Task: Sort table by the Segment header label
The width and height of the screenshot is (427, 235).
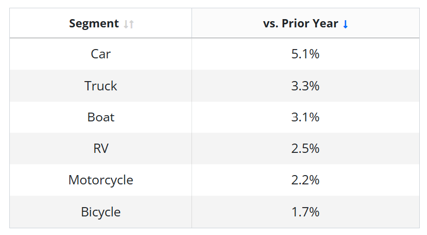Action: point(94,24)
